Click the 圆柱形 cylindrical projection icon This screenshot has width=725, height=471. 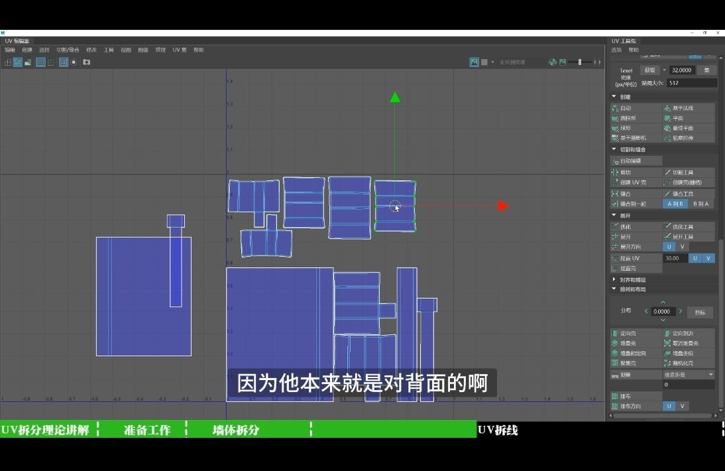(630, 118)
